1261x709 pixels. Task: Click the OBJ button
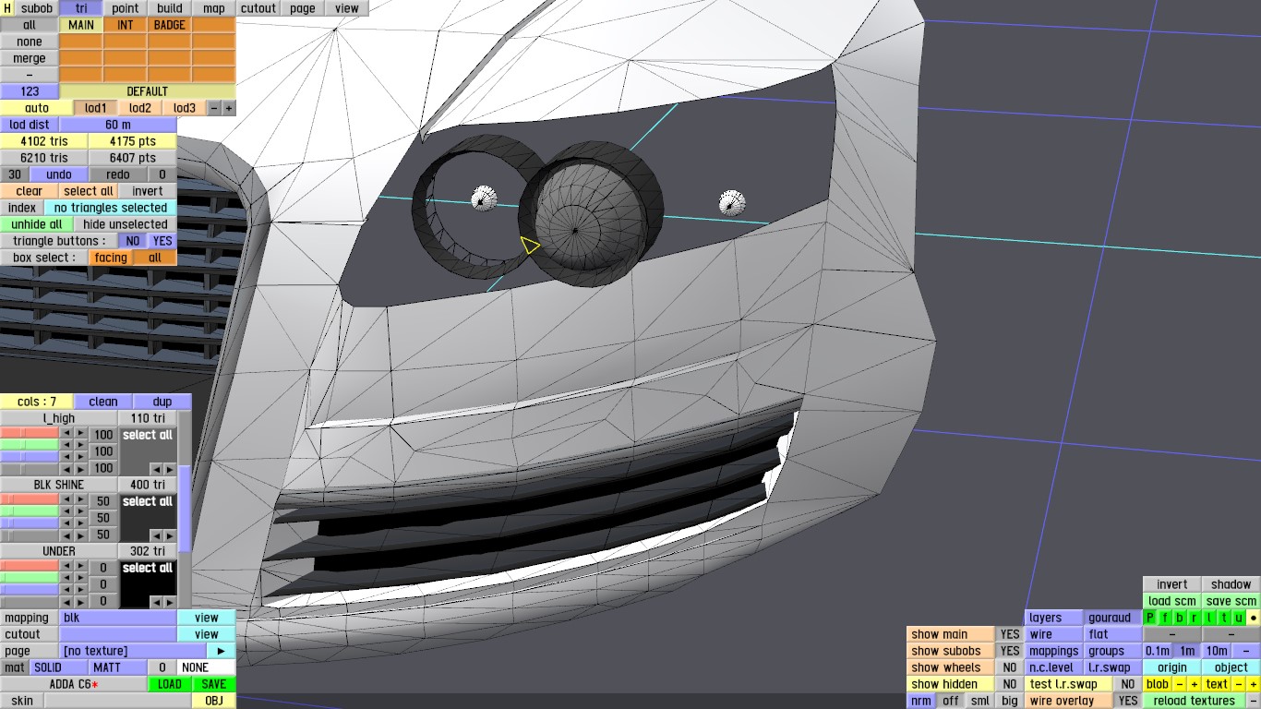[214, 701]
